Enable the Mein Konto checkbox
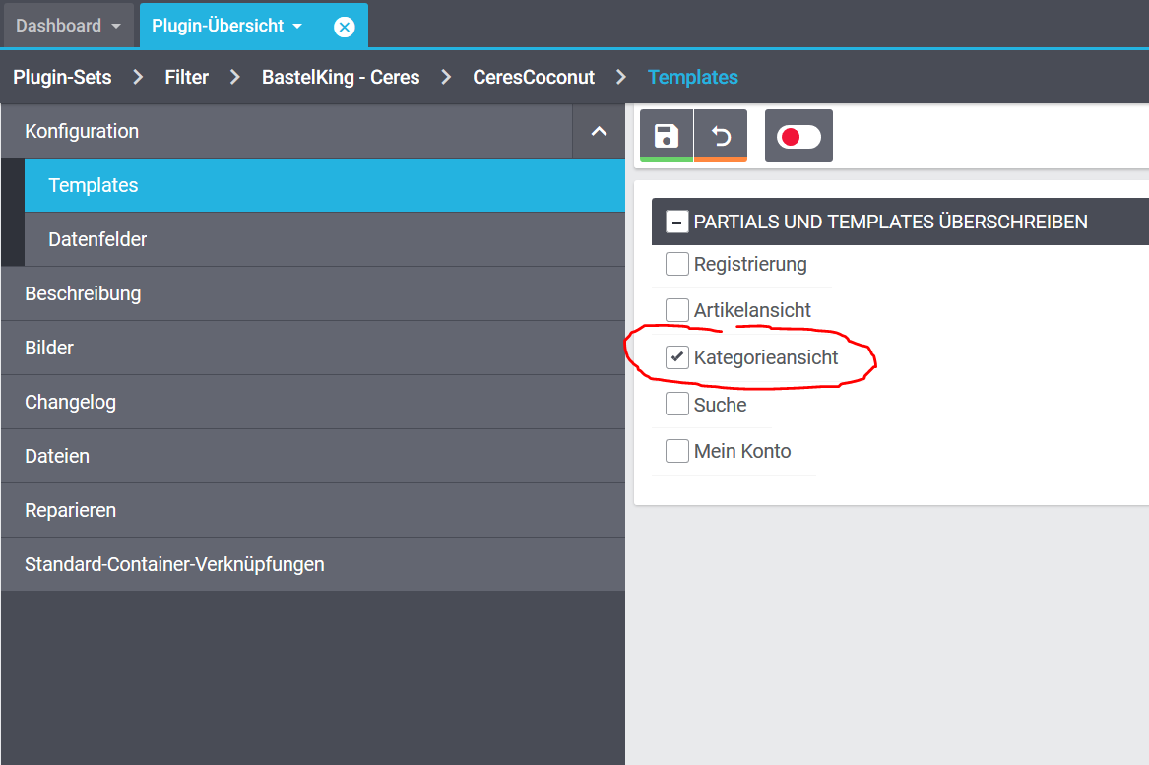Image resolution: width=1149 pixels, height=765 pixels. tap(677, 451)
